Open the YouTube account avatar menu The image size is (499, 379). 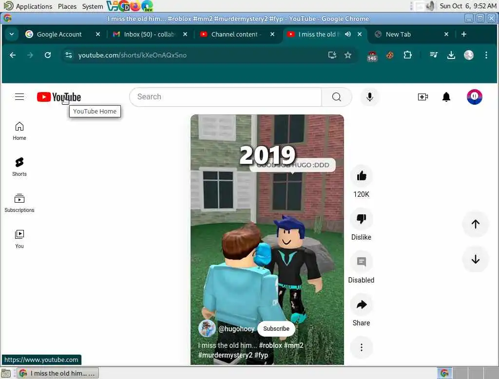click(x=474, y=97)
